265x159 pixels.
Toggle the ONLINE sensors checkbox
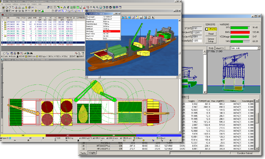point(207,29)
